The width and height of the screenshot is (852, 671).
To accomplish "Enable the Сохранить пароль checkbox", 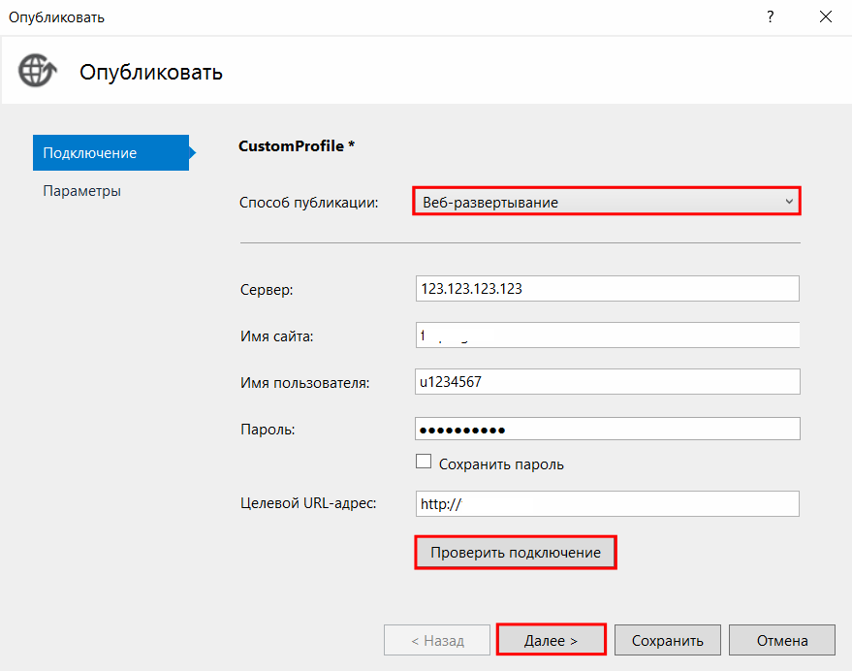I will [x=424, y=461].
